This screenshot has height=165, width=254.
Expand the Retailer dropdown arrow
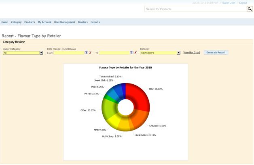(x=178, y=53)
